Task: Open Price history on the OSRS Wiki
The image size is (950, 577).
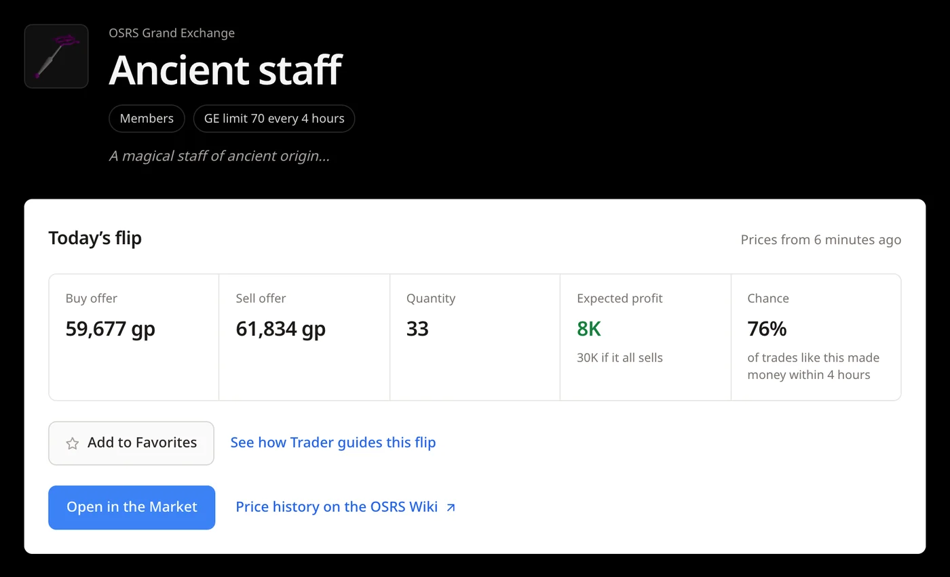Action: tap(345, 507)
